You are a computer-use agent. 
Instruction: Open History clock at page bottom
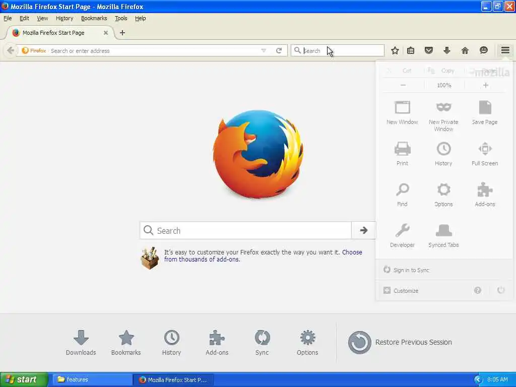click(171, 343)
